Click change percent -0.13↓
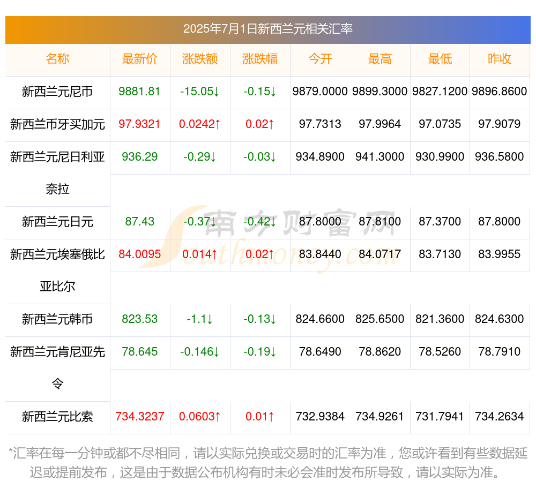 point(260,319)
